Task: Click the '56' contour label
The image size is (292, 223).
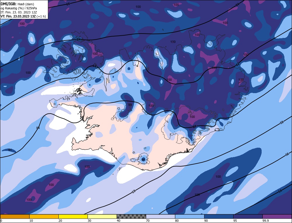Action: click(x=287, y=154)
